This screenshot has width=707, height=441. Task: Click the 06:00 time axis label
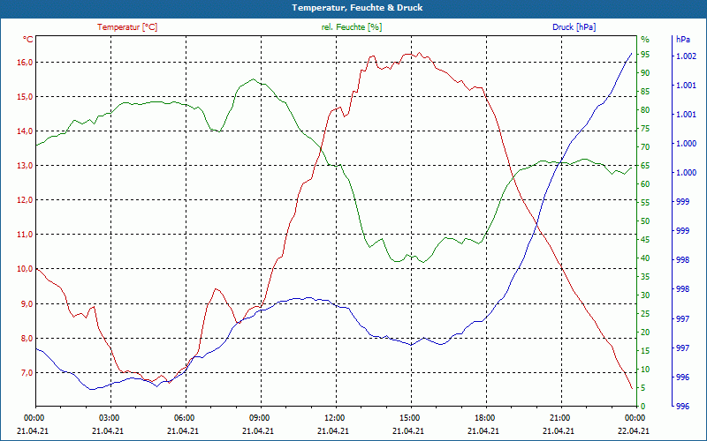[x=183, y=417]
